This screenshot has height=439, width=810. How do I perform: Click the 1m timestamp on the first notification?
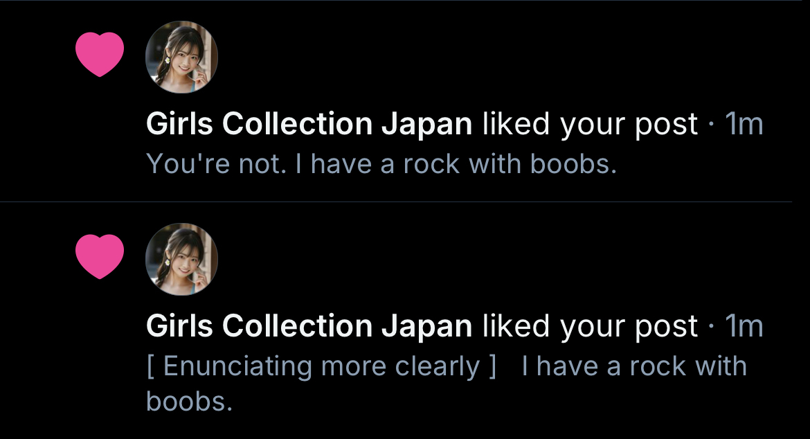(x=744, y=125)
